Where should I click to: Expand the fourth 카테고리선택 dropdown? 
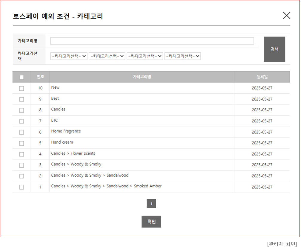[182, 56]
